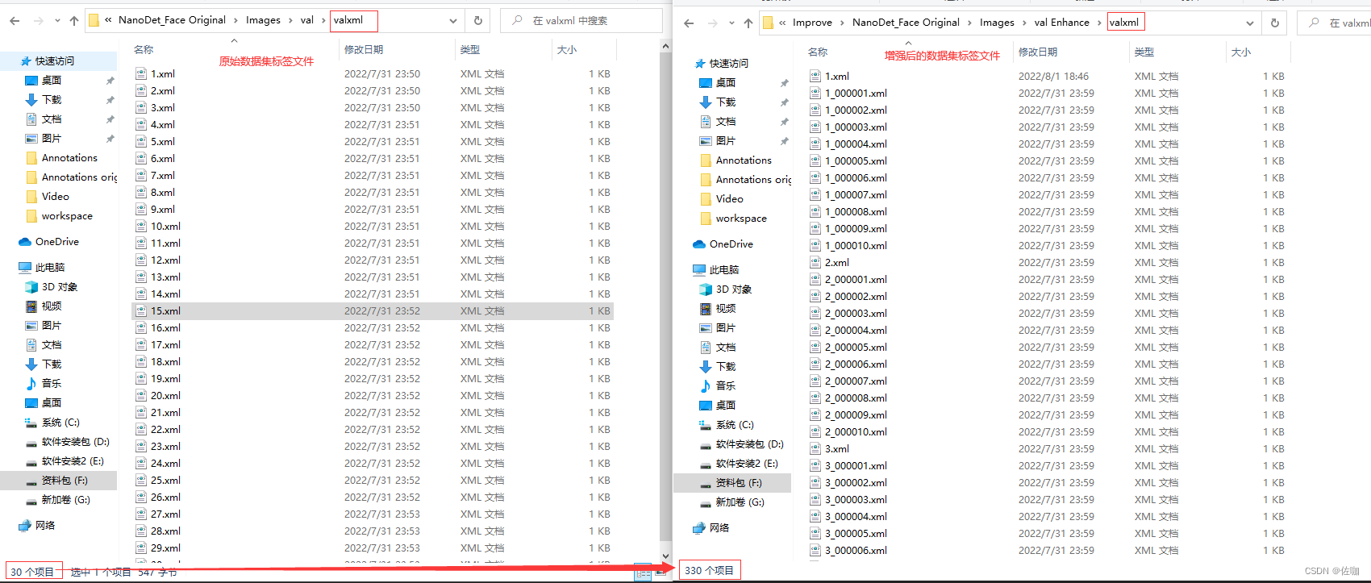
Task: Click the back arrow in the left window
Action: coord(15,21)
